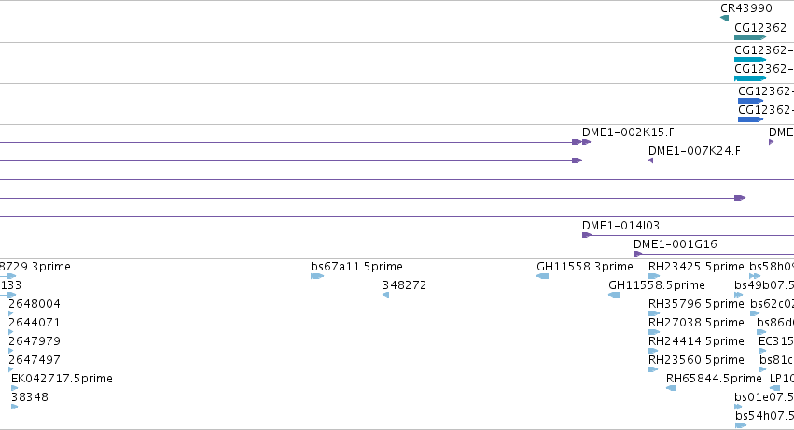Screen dimensions: 794x430
Task: Click the small arrow under 2647497
Action: (x=10, y=369)
